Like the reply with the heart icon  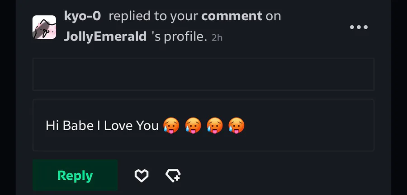142,175
